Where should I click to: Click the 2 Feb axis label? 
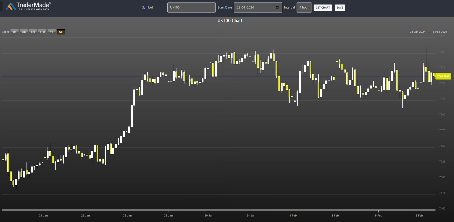coord(335,215)
